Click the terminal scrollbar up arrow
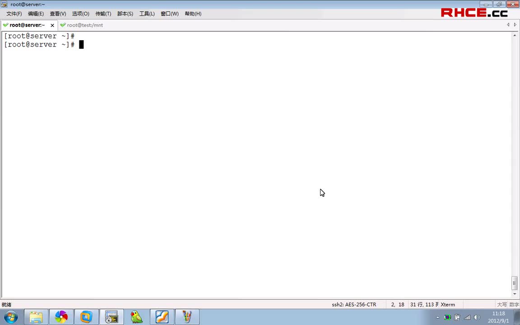 tap(515, 35)
